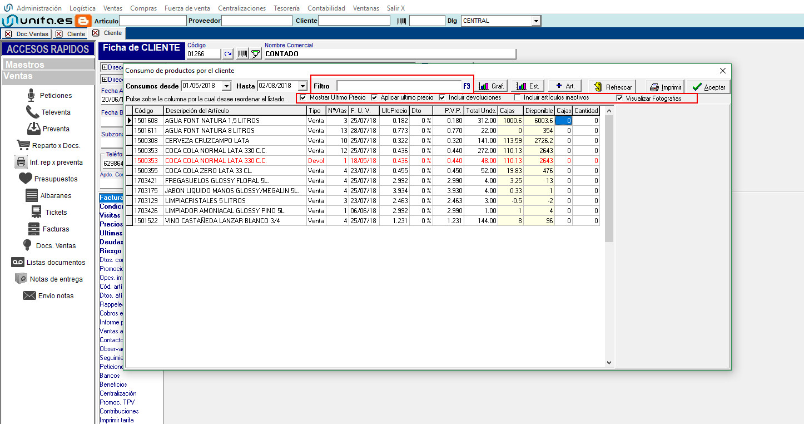This screenshot has height=424, width=804.
Task: Click the Listas documentos tape icon
Action: pos(17,262)
